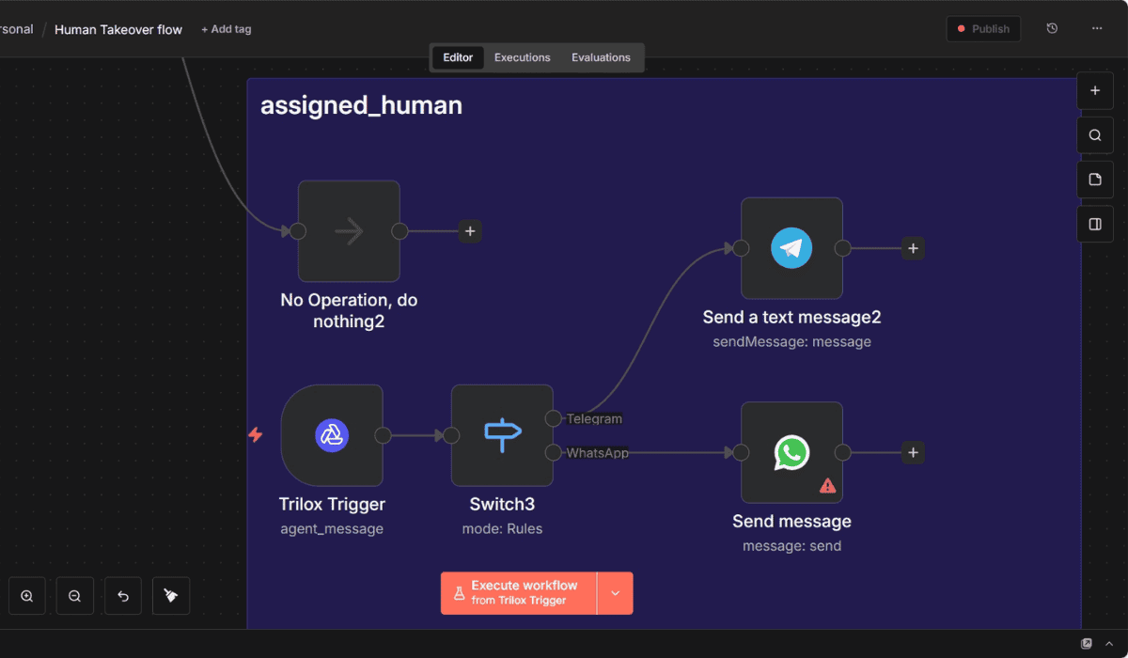Image resolution: width=1128 pixels, height=658 pixels.
Task: Open the three-dot overflow menu top right
Action: [x=1096, y=28]
